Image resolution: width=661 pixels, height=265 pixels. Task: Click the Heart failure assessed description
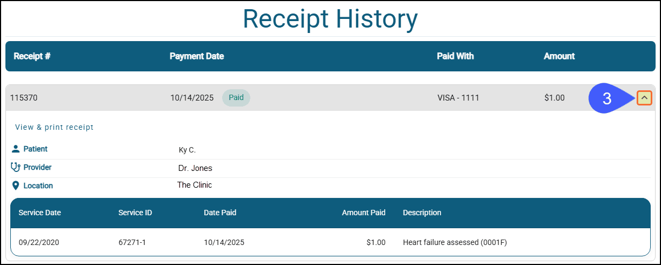[455, 242]
